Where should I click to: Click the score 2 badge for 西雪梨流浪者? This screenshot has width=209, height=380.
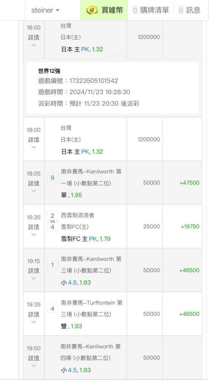pyautogui.click(x=52, y=215)
